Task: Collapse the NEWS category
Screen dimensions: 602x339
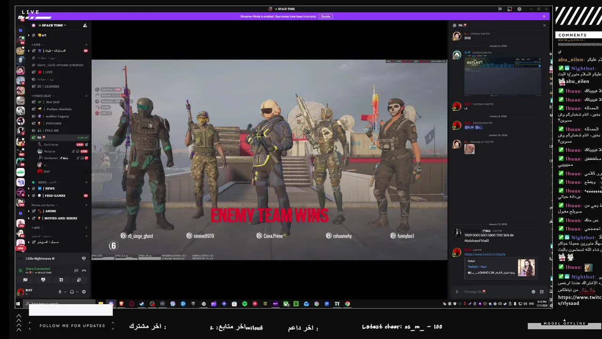Action: tap(44, 182)
